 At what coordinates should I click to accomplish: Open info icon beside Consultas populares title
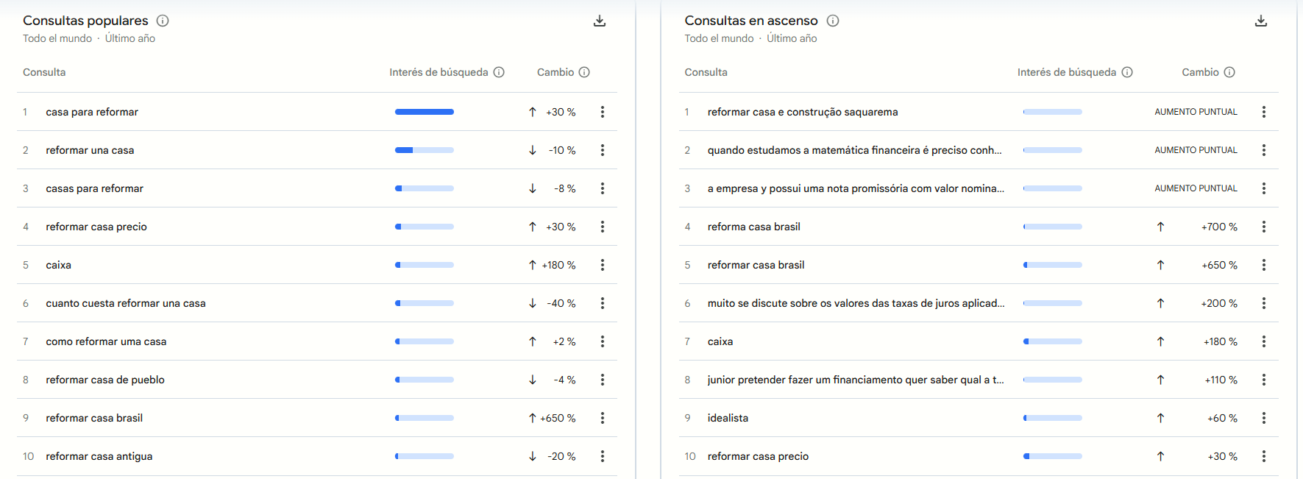point(163,21)
